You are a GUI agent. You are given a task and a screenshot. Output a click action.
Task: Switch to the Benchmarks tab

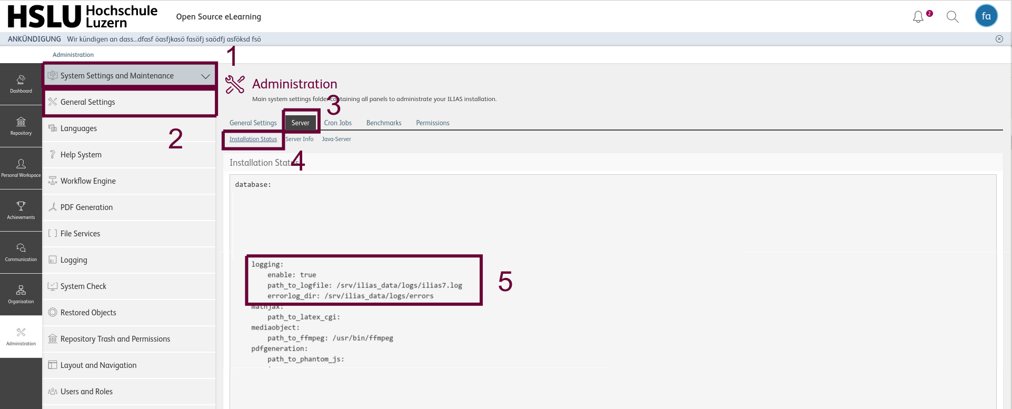pyautogui.click(x=384, y=123)
